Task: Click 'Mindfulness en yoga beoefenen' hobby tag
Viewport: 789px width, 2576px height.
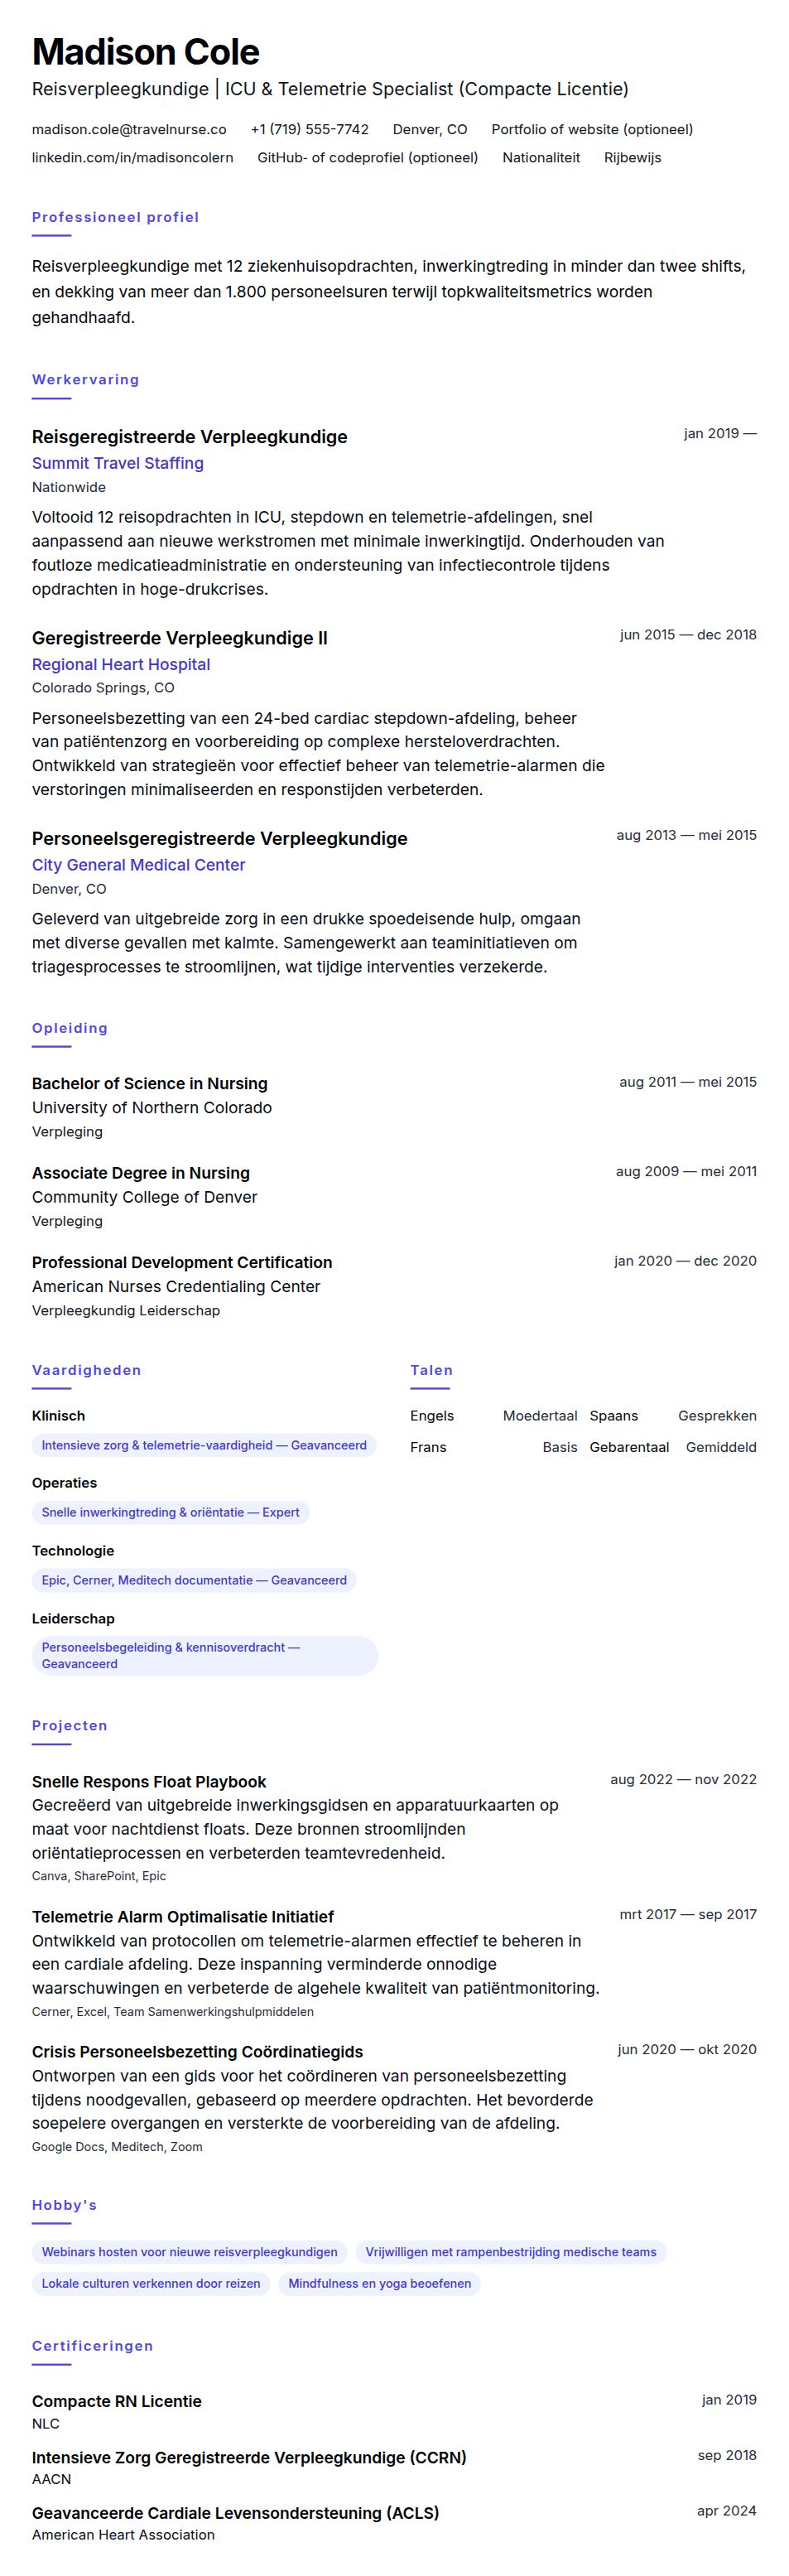Action: [380, 2283]
